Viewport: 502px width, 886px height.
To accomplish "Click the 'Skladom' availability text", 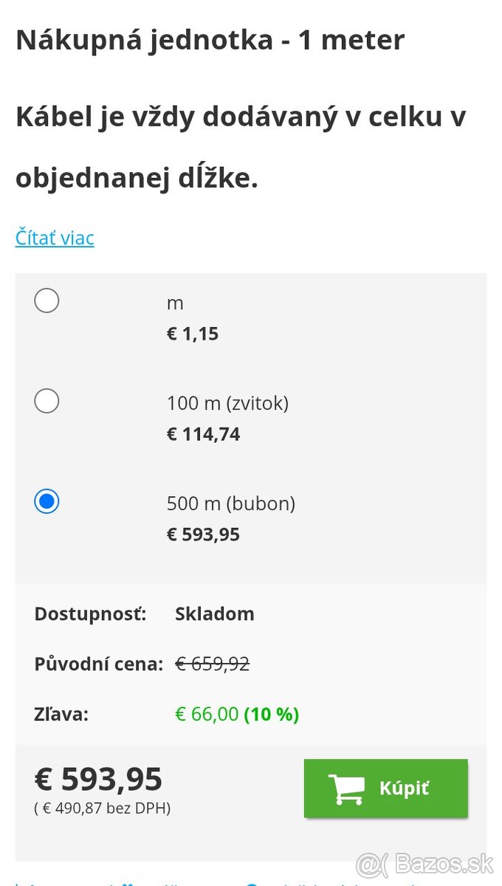I will pyautogui.click(x=214, y=614).
